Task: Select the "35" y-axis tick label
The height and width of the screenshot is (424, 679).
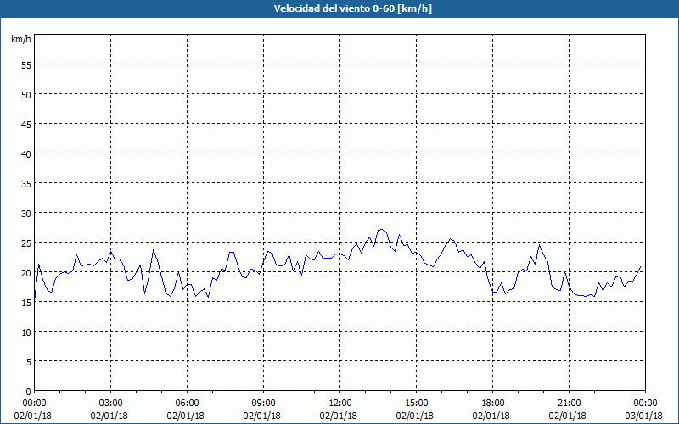Action: (x=26, y=183)
